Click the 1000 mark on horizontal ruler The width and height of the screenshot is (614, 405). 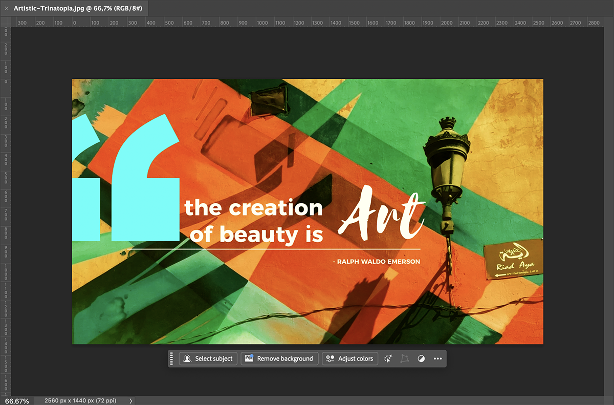point(262,23)
